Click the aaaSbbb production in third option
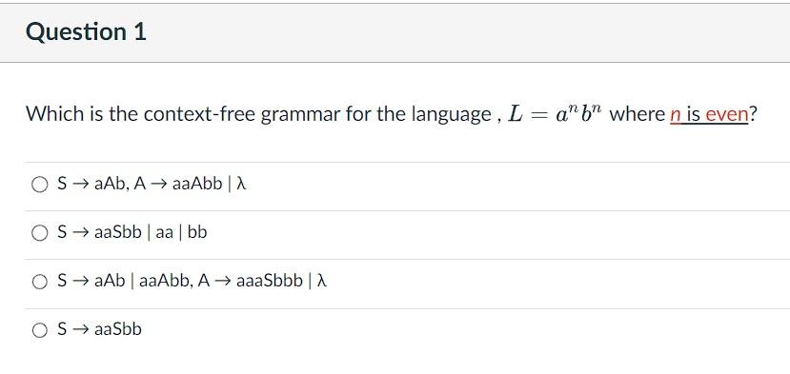 coord(270,281)
